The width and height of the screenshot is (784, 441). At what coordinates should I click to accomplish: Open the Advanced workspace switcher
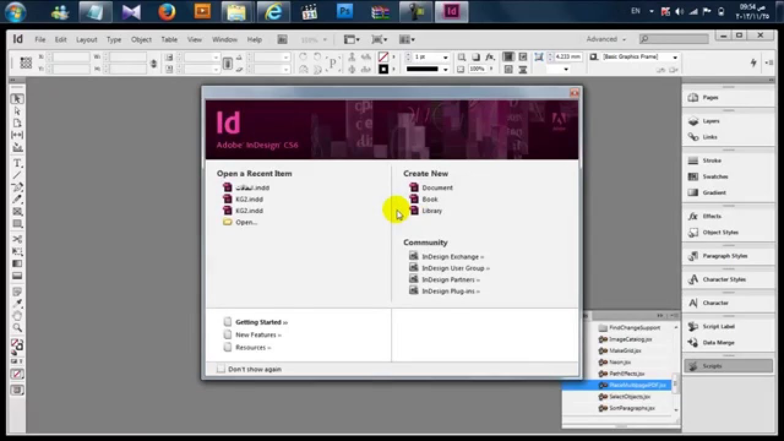(606, 39)
